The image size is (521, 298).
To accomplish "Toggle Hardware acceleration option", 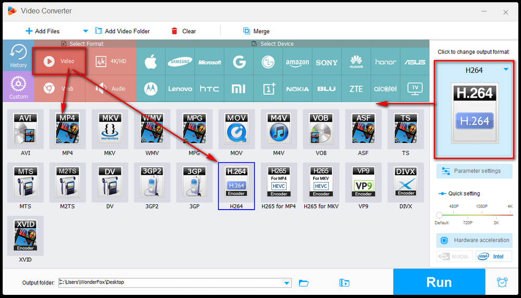I will 474,240.
